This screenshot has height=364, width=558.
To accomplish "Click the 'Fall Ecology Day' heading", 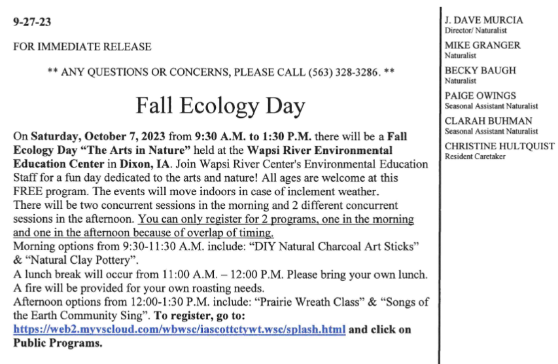I will tap(220, 104).
